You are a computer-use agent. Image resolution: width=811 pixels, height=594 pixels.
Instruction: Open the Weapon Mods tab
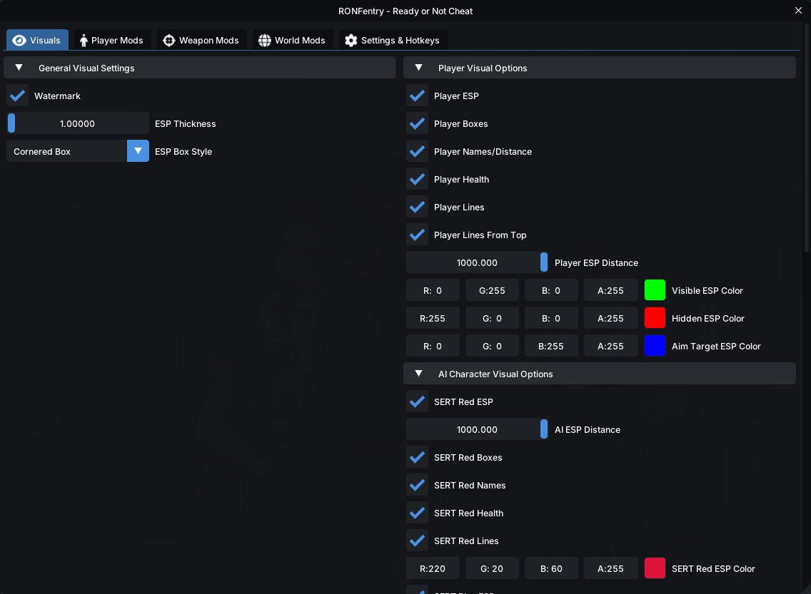point(201,40)
